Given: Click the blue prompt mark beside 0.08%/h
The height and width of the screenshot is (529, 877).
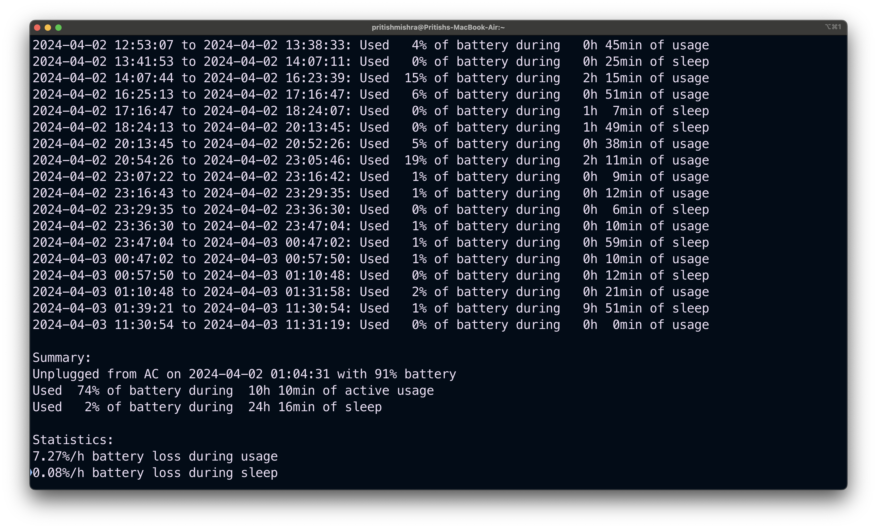Looking at the screenshot, I should (x=31, y=472).
